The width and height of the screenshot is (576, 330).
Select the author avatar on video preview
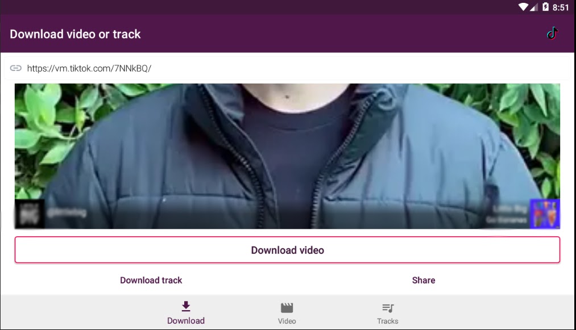click(x=30, y=214)
